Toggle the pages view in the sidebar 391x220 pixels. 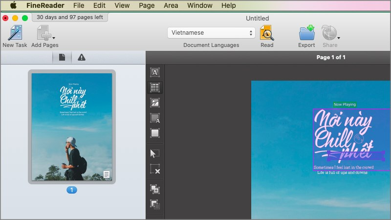62,57
